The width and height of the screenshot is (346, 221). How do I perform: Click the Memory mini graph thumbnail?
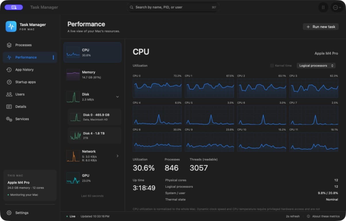point(73,75)
